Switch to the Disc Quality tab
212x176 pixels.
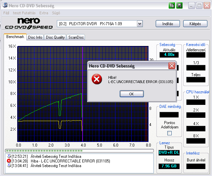click(55, 37)
